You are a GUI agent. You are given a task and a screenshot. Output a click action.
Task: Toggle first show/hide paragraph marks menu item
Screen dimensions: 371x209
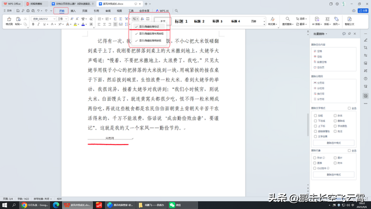pos(149,27)
